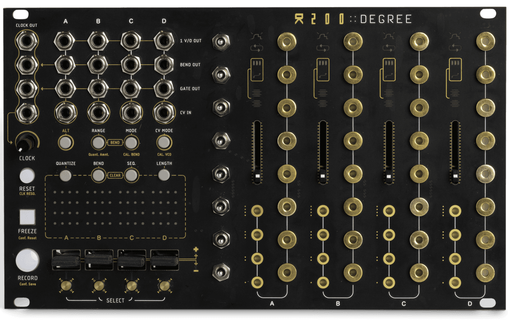Click the CLOCK OUT jack
Screen dimensions: 511x320
coord(27,41)
